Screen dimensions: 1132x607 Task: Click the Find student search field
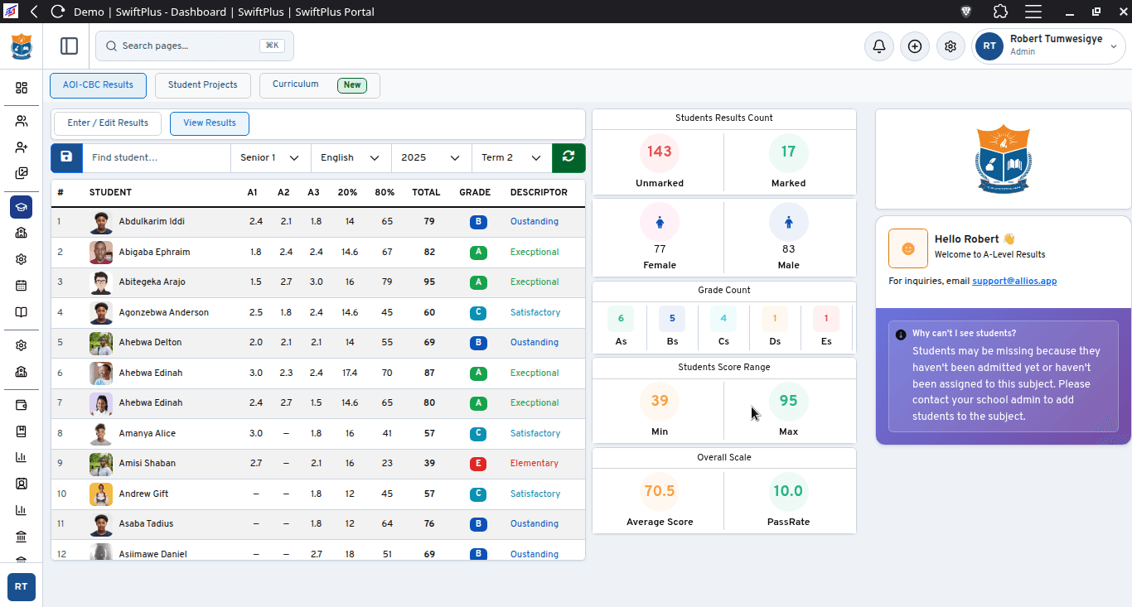[157, 157]
